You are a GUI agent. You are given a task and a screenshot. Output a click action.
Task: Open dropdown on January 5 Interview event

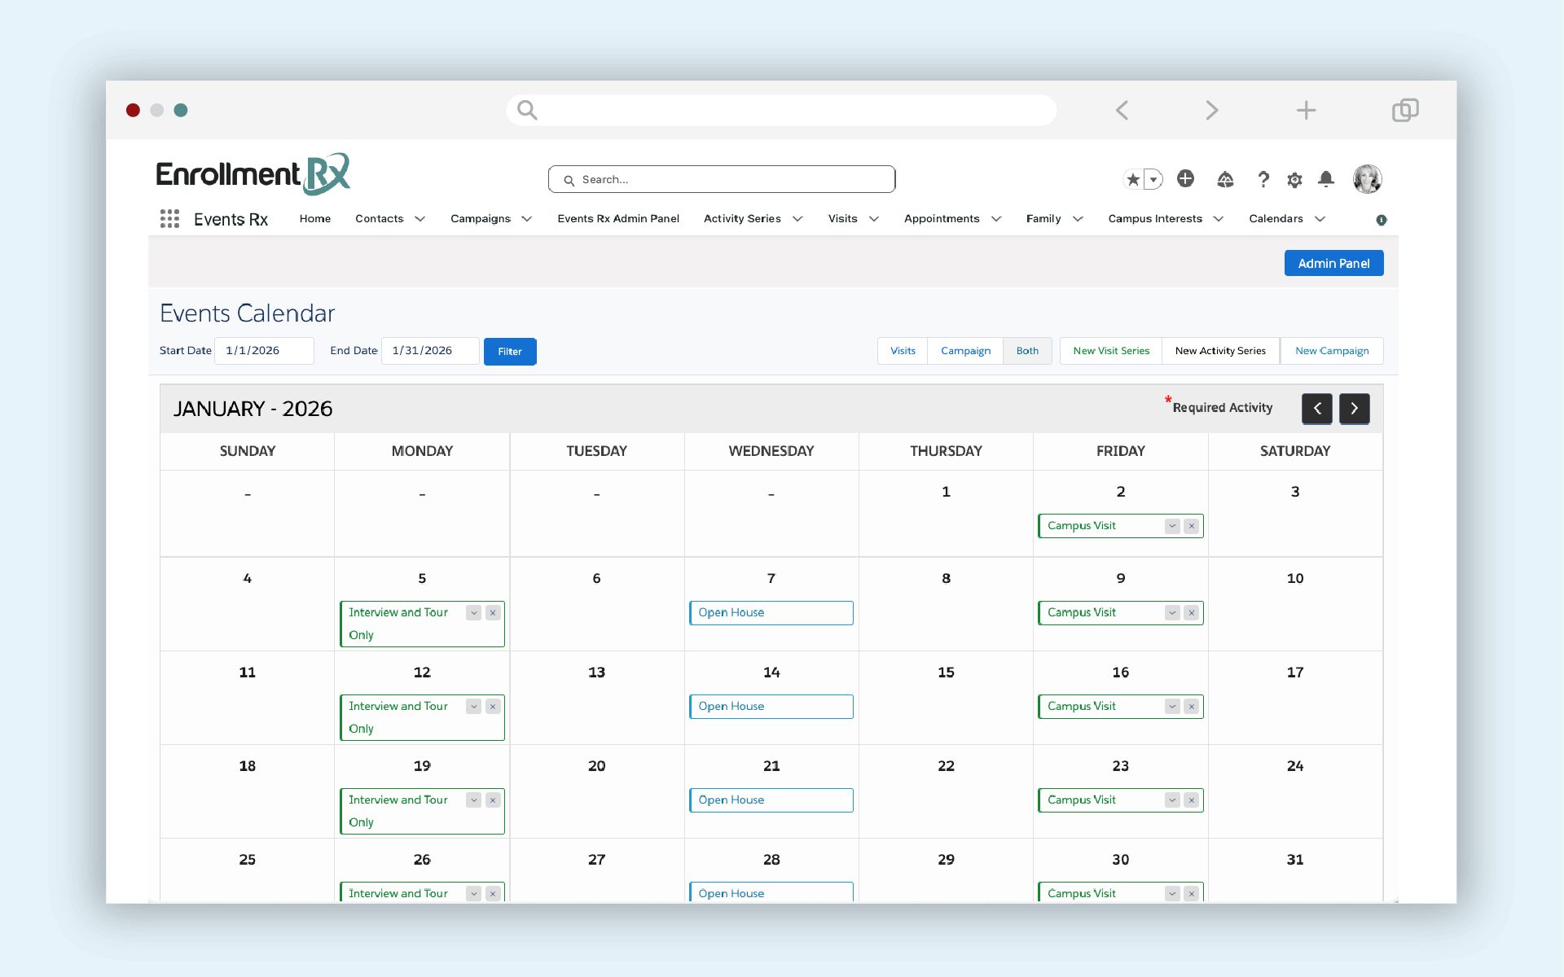[473, 613]
